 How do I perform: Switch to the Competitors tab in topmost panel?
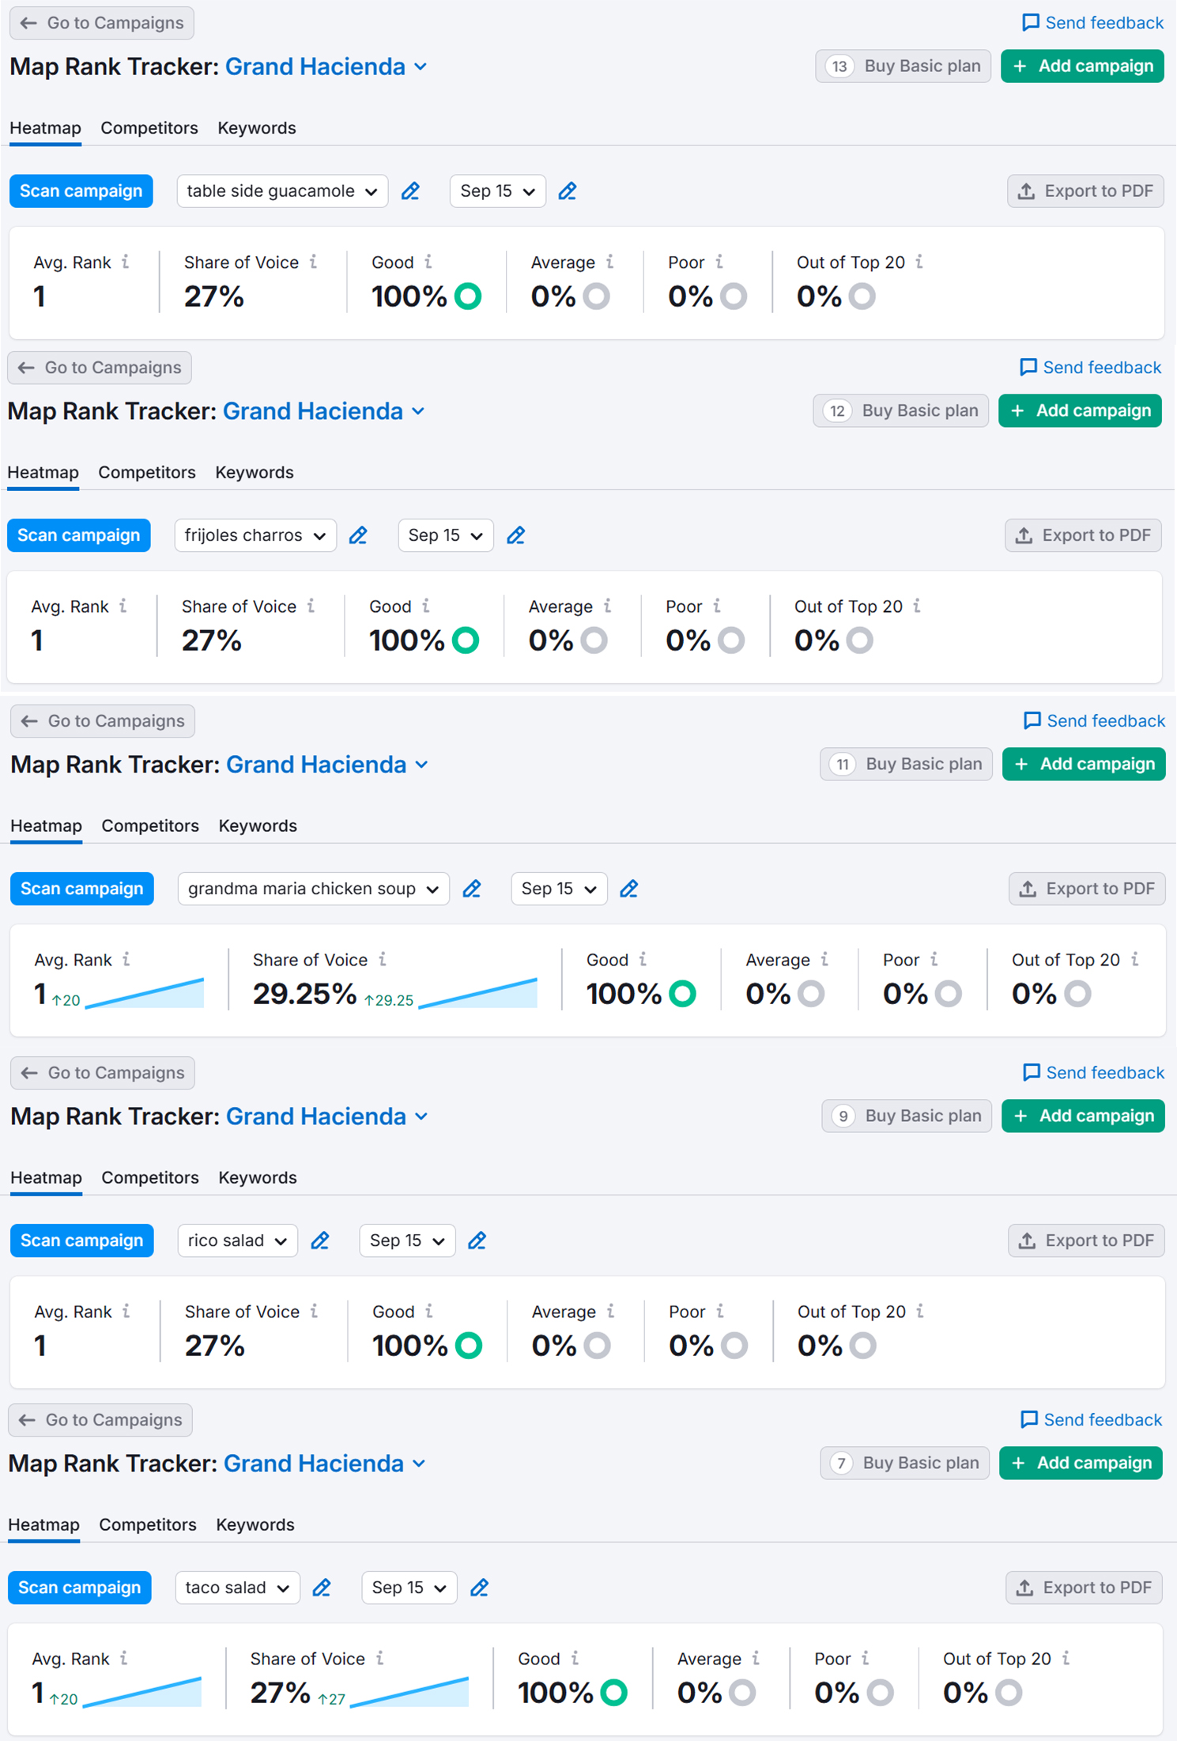click(x=149, y=128)
